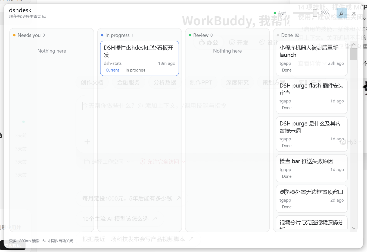Click the Done column scrollbar down arrow
Screen dimensions: 367x252
point(354,228)
